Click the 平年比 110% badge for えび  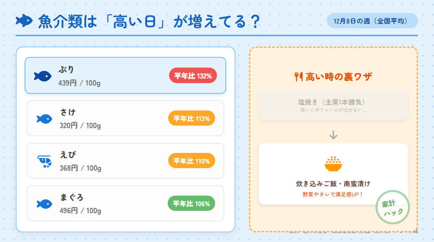click(191, 161)
